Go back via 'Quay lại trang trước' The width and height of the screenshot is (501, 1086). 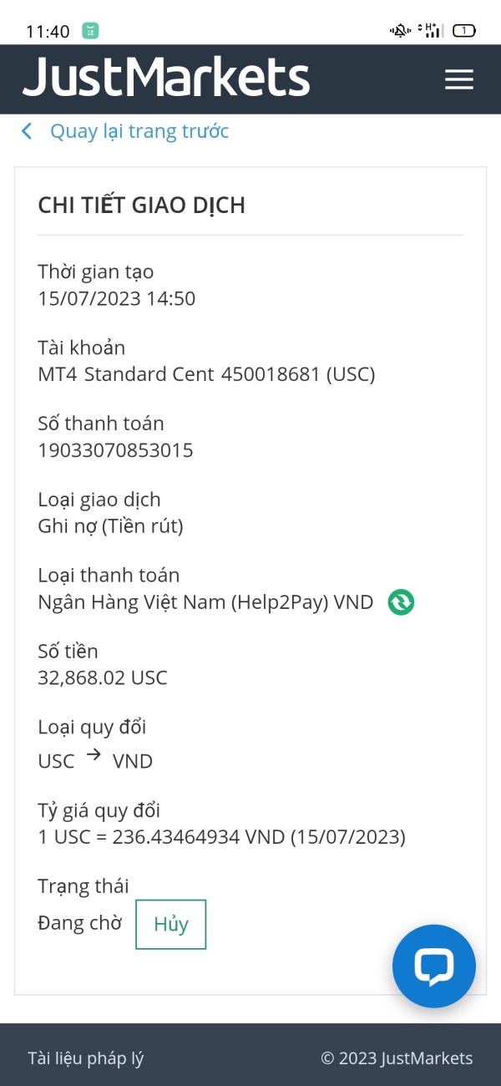coord(139,131)
